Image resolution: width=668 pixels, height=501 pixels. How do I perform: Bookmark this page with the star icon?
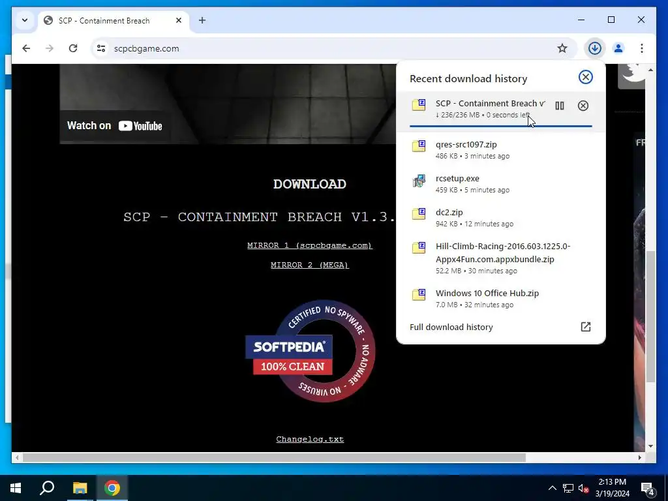point(562,48)
